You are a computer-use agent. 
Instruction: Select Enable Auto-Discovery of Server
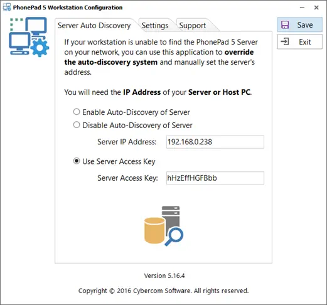(x=77, y=112)
